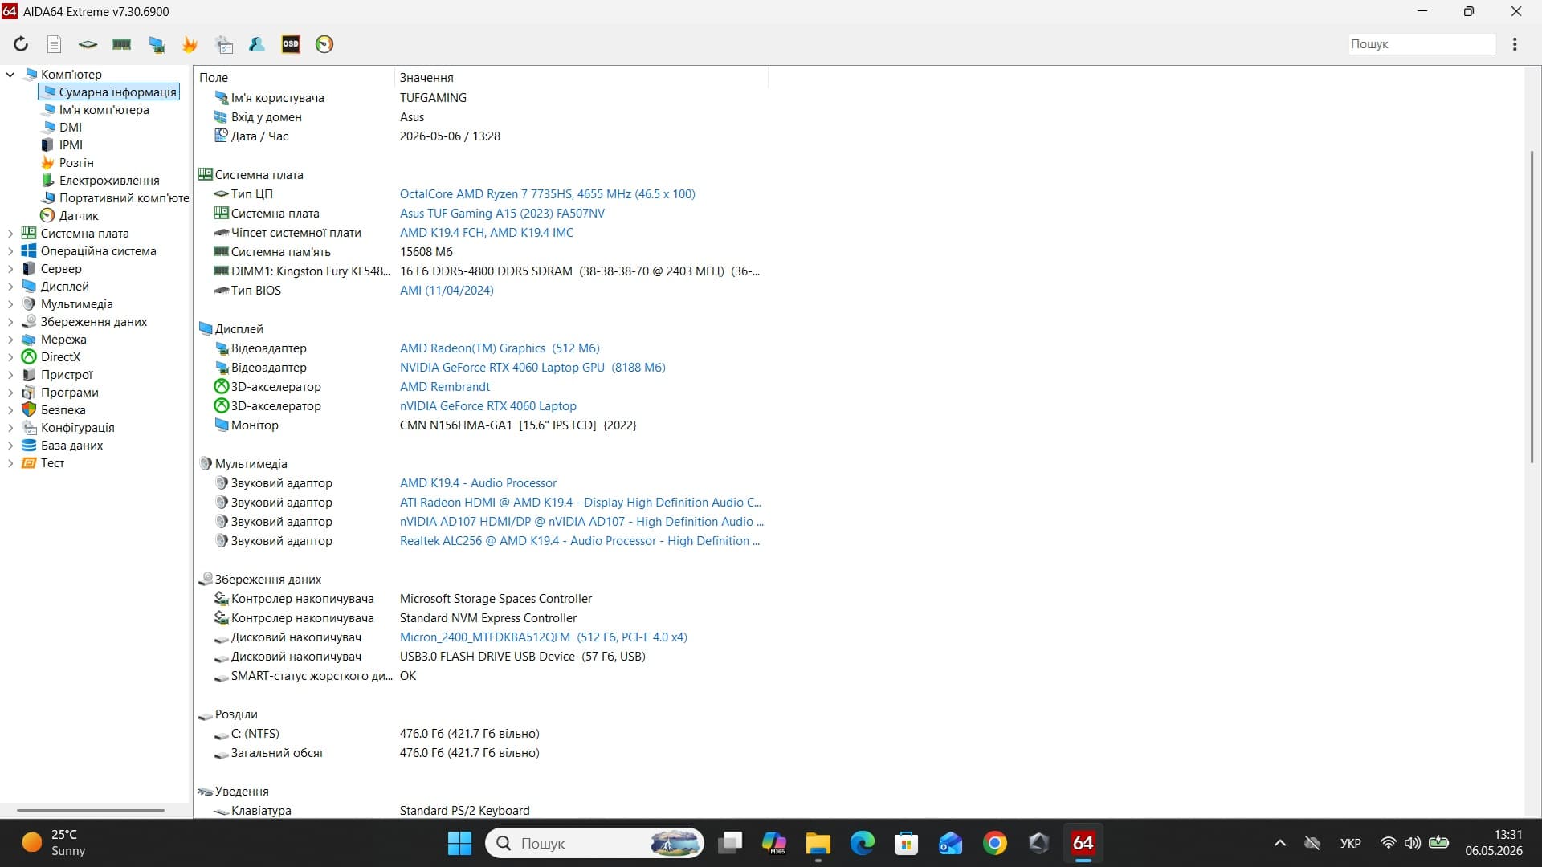The width and height of the screenshot is (1542, 867).
Task: Expand the Мережа tree node
Action: (10, 340)
